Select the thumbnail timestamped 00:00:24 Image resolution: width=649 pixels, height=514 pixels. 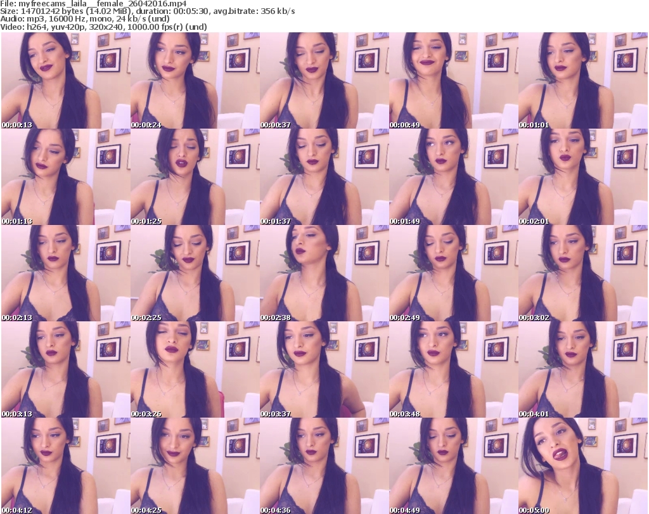(x=195, y=80)
